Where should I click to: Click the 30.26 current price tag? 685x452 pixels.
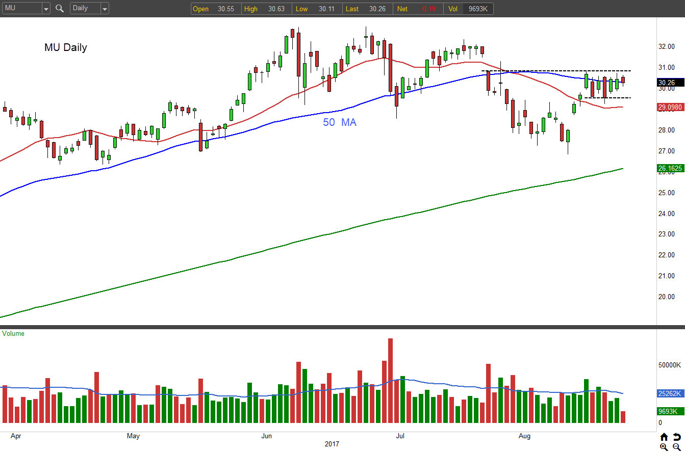point(670,83)
